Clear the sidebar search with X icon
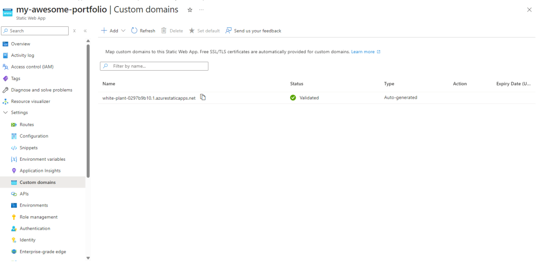The width and height of the screenshot is (541, 262). point(74,31)
